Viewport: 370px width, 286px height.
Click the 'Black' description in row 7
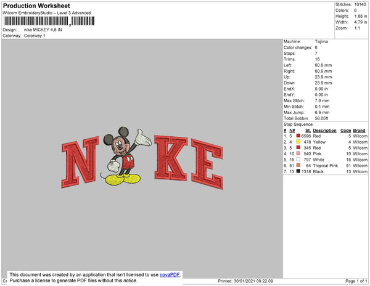(x=318, y=171)
